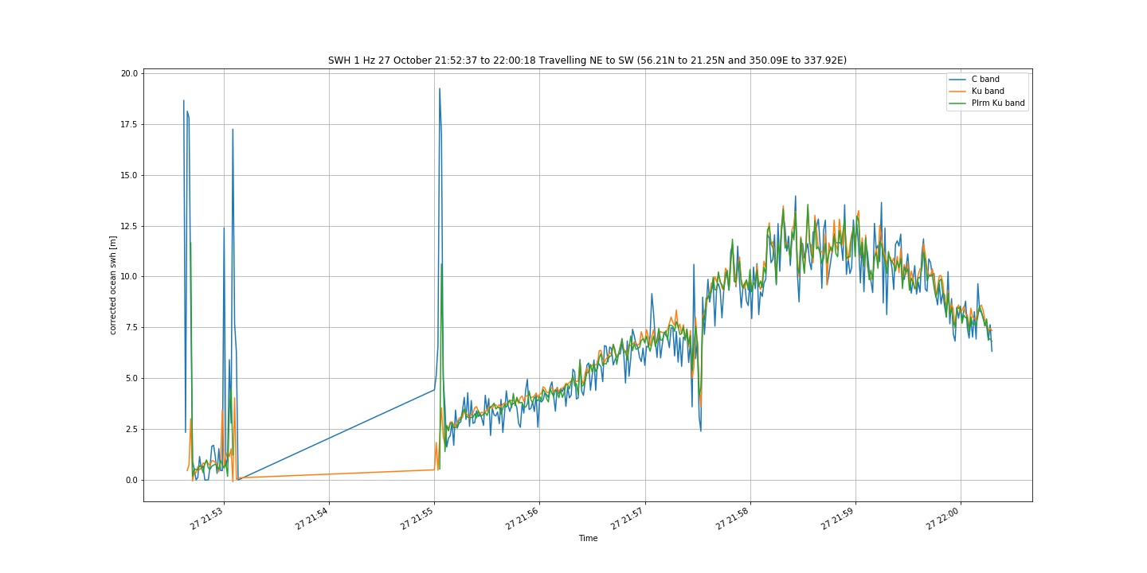Select the 'Ku band' legend entry
The image size is (1147, 573).
click(x=988, y=91)
